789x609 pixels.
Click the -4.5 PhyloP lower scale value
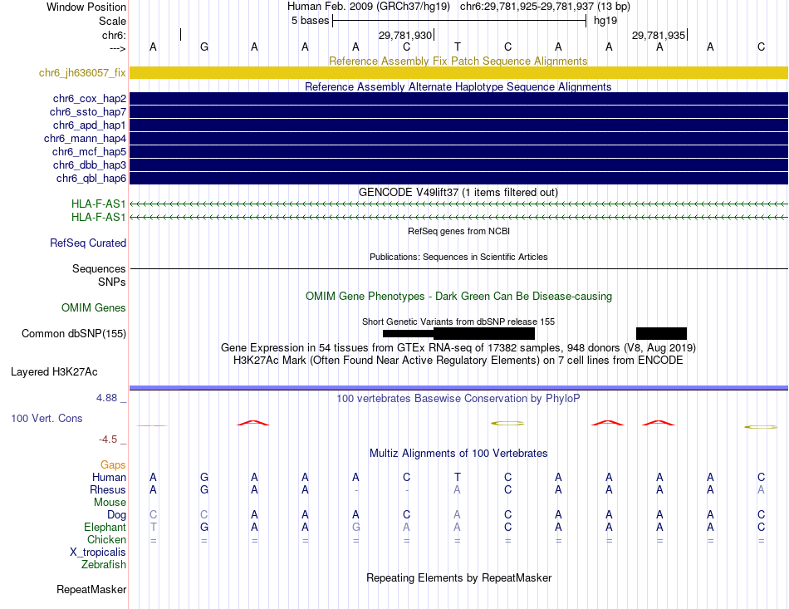108,440
